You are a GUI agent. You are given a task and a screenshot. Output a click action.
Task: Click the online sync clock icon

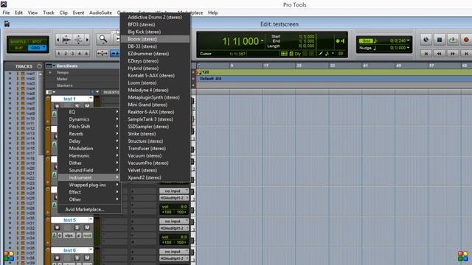(426, 40)
